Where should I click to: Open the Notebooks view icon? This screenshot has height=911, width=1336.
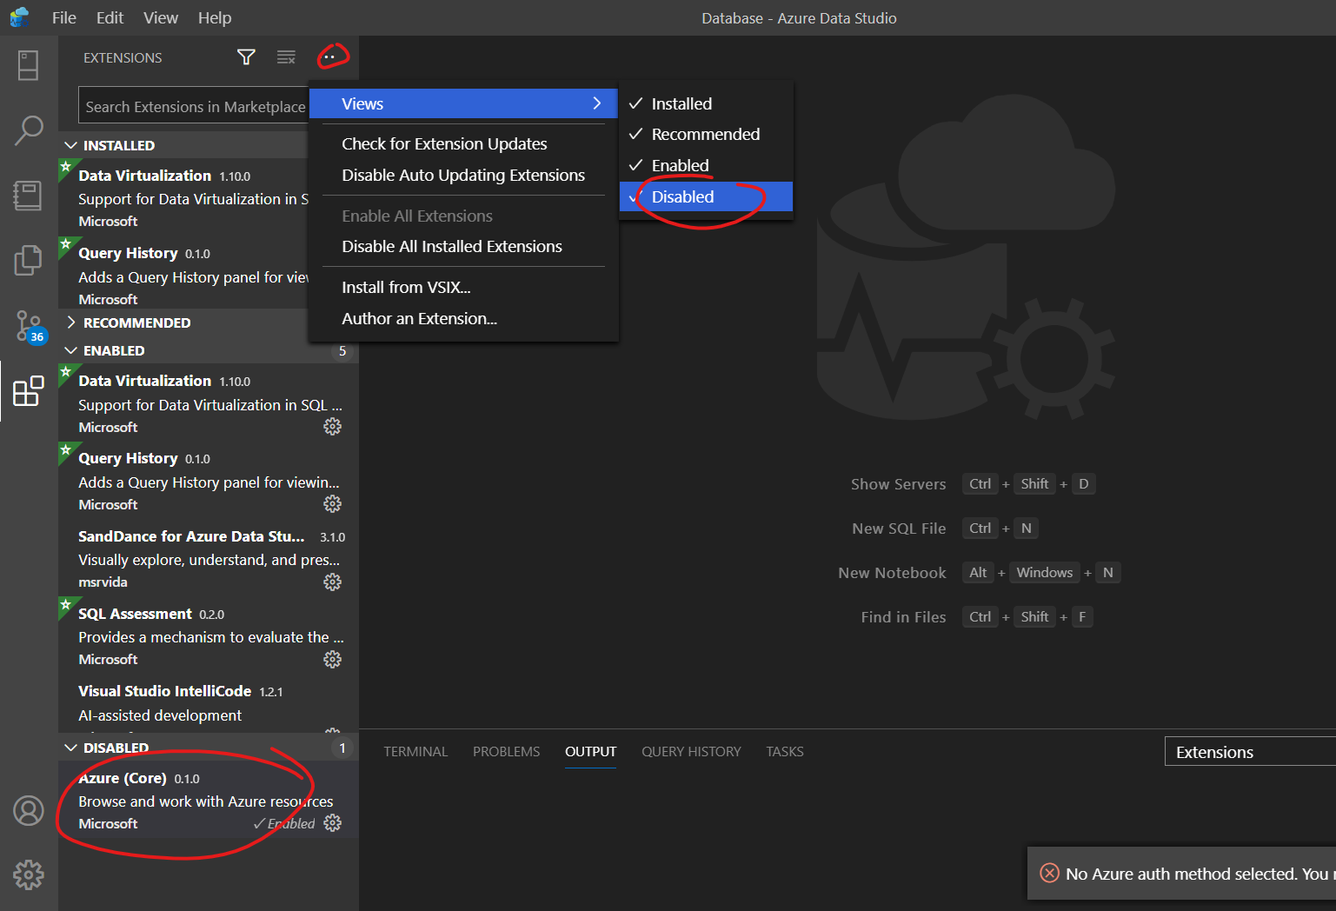(x=29, y=196)
